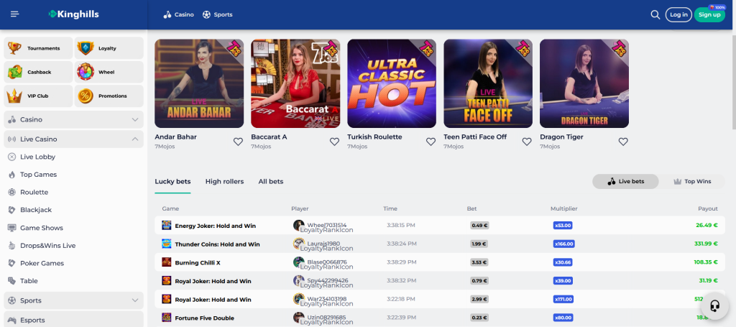This screenshot has width=736, height=327.
Task: Favorite Andar Bahar with heart icon
Action: pos(238,142)
